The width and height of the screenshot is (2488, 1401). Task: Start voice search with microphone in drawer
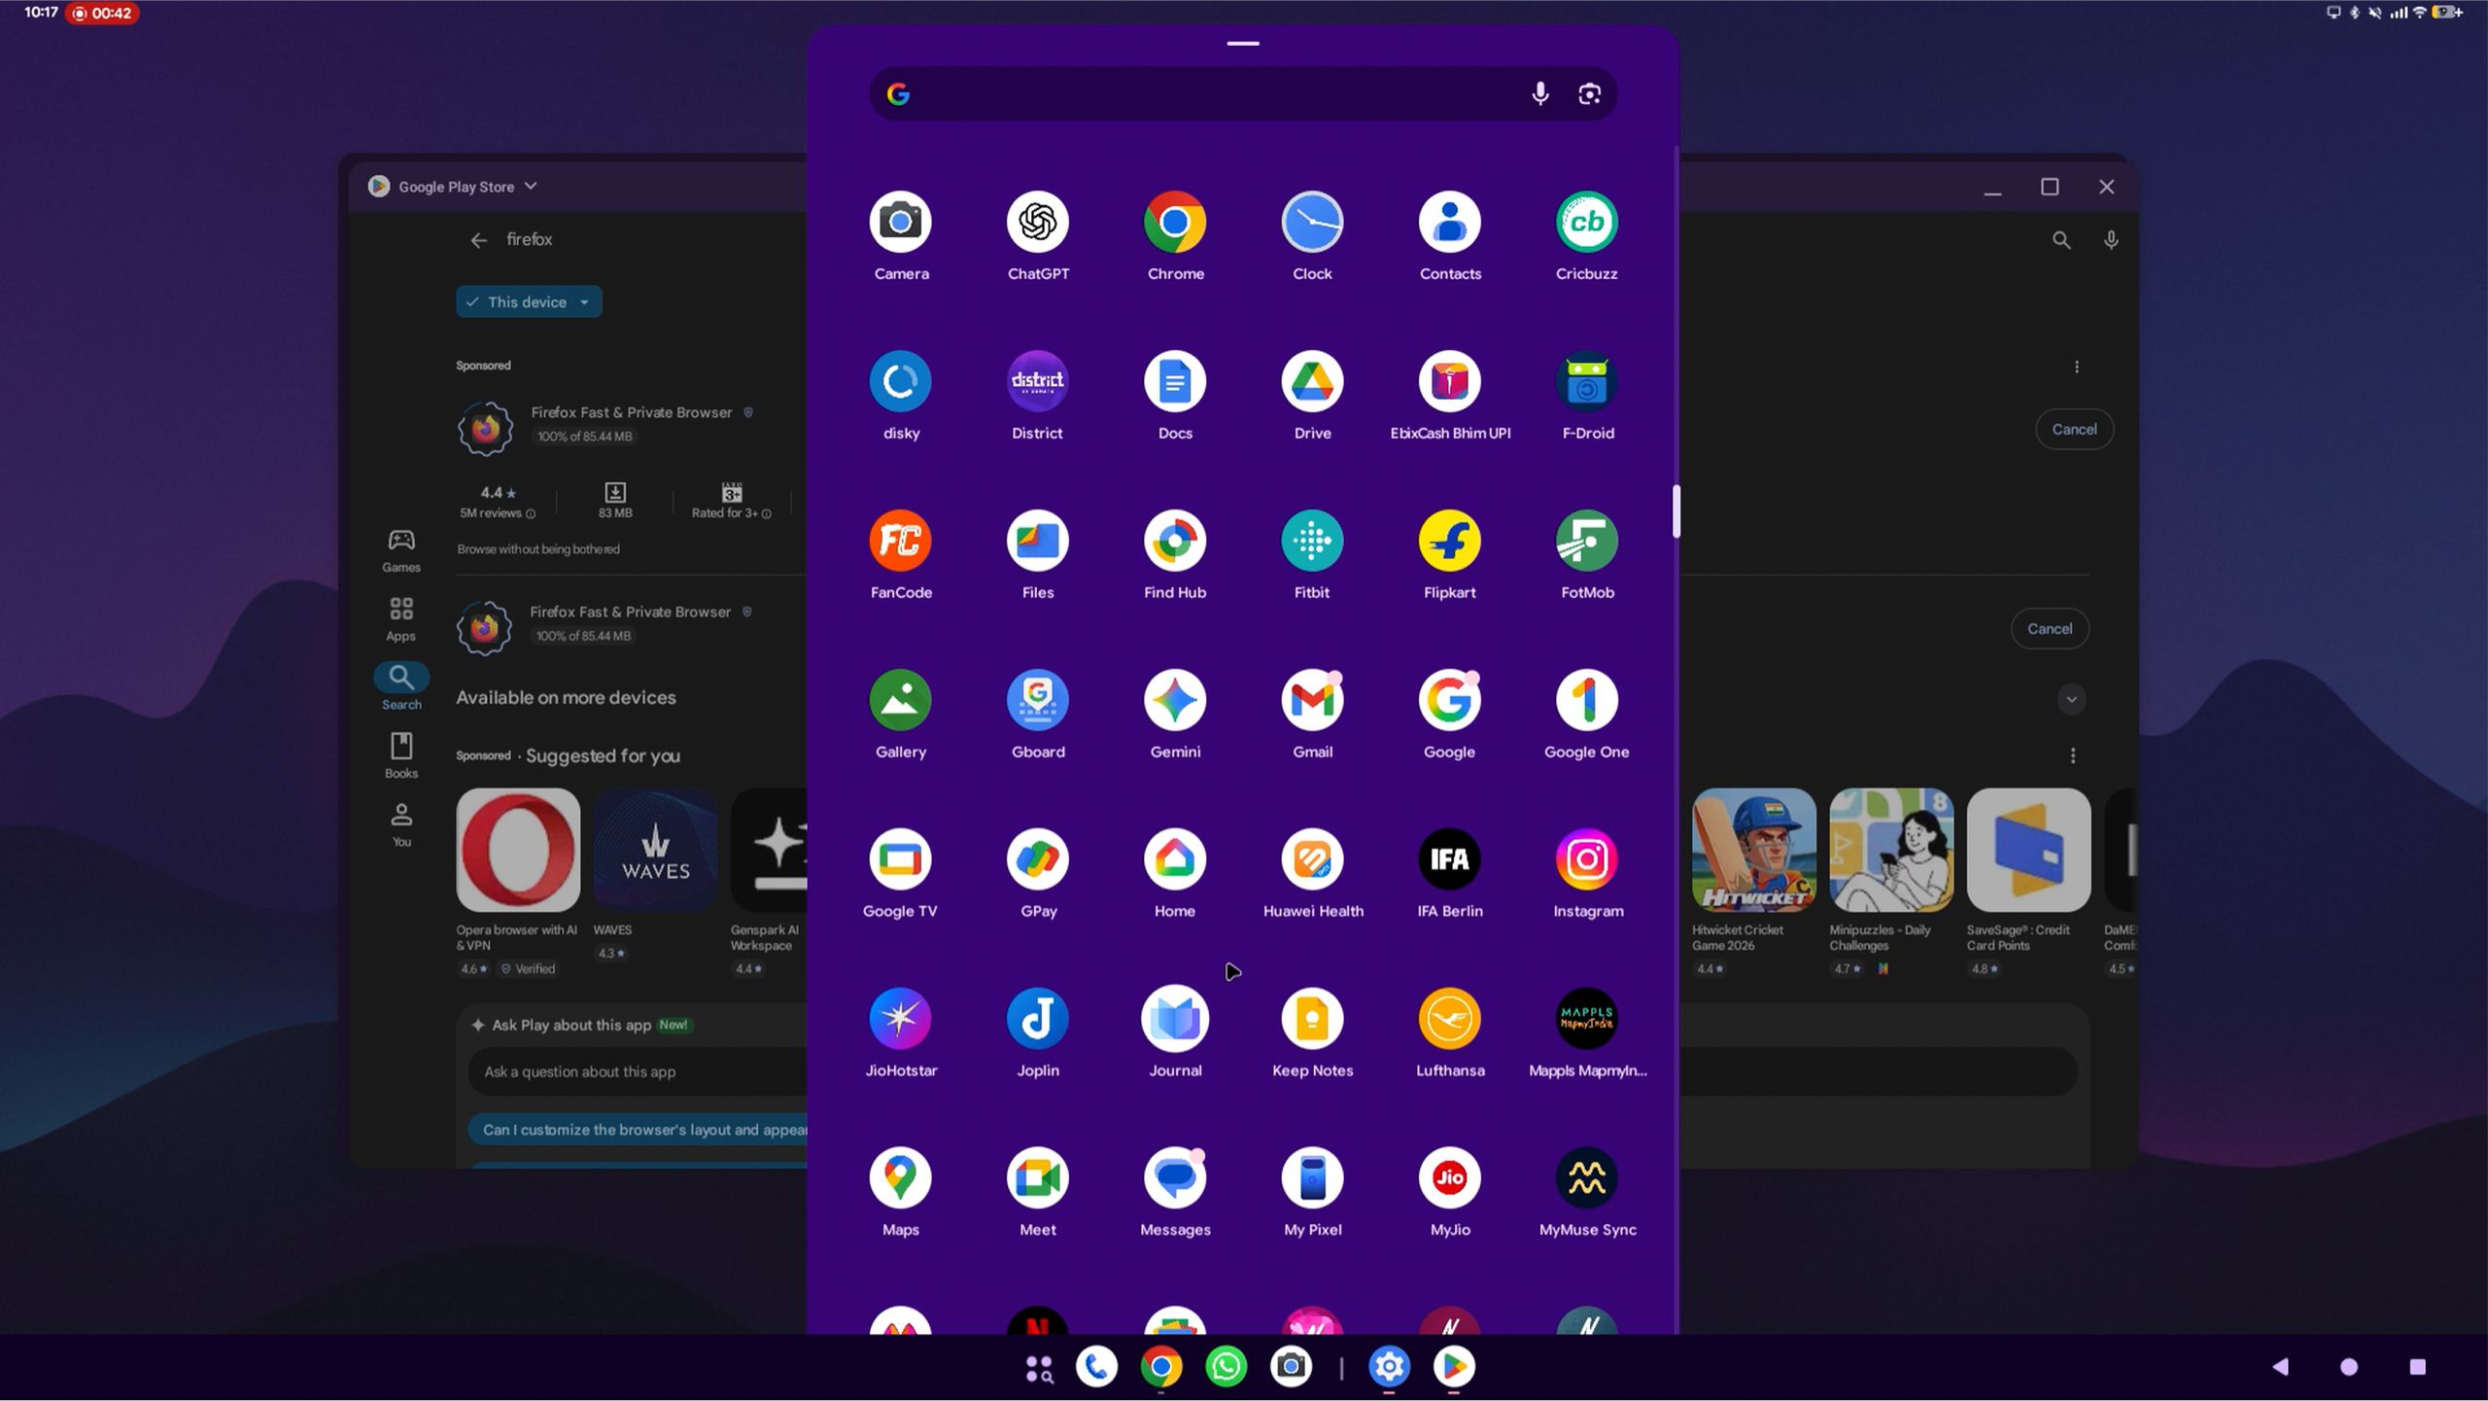tap(1539, 94)
